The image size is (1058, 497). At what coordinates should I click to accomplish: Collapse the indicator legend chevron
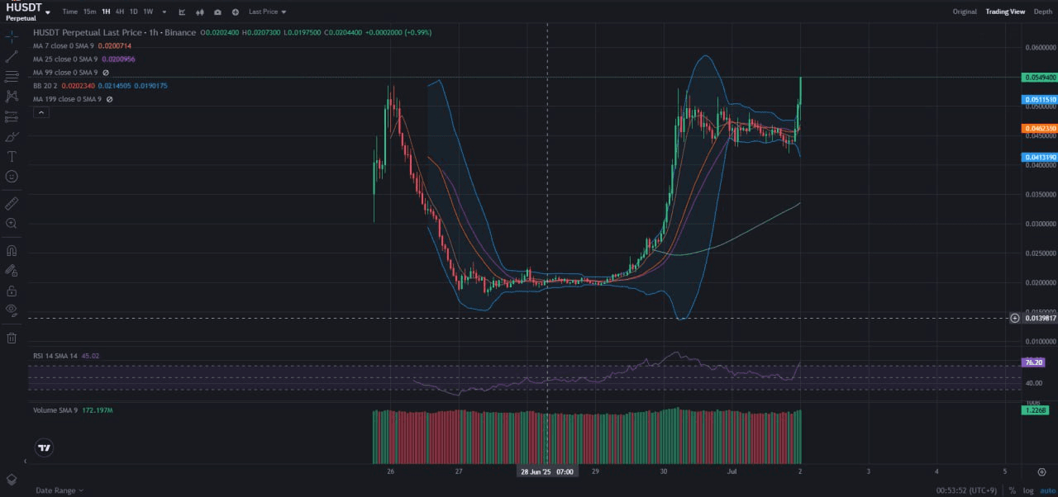41,112
